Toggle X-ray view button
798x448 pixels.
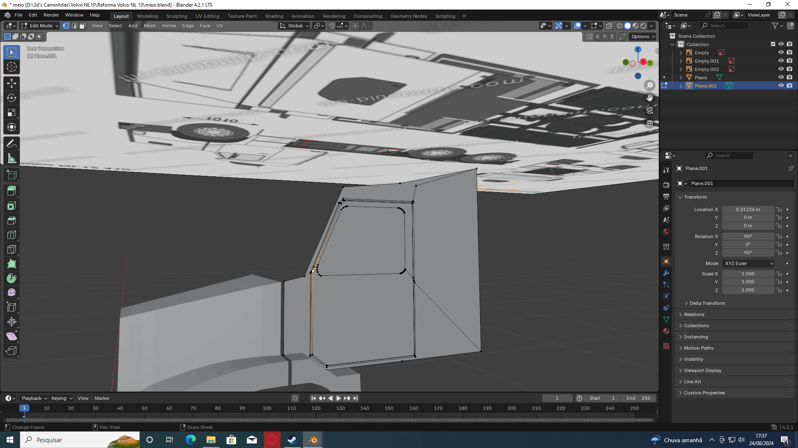(609, 26)
